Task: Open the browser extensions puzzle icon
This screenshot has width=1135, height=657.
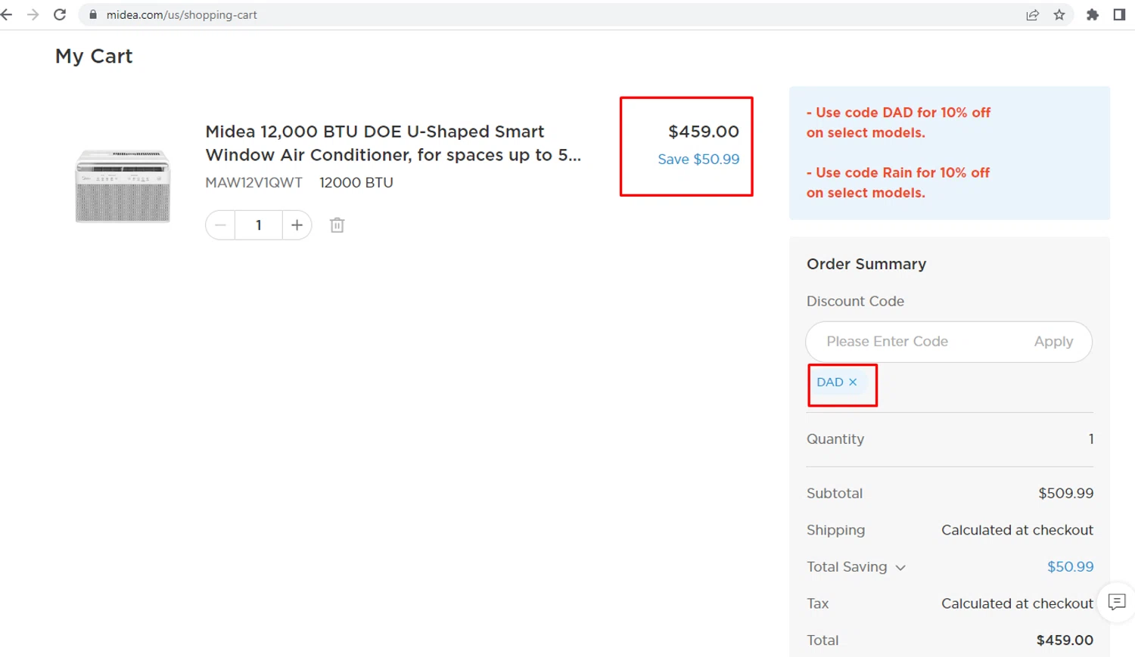Action: pos(1093,14)
